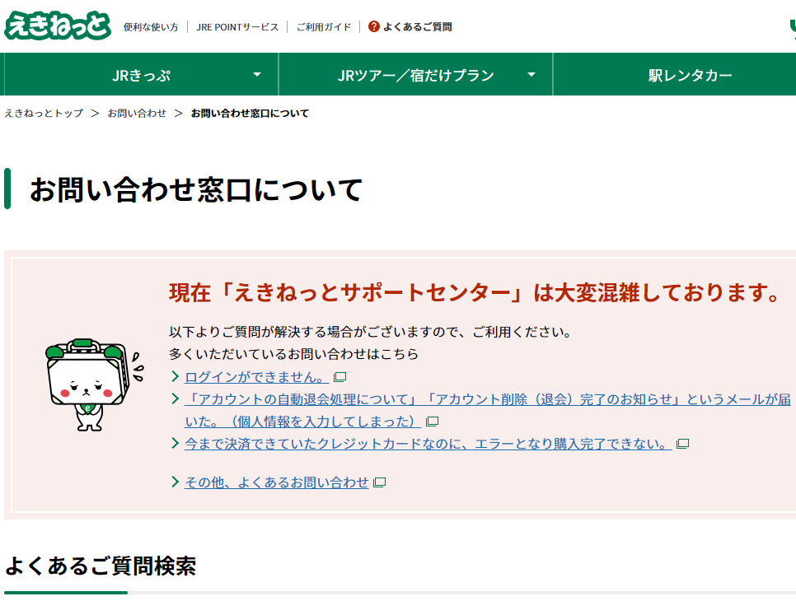Click the suitcase mascot illustration
Screen dimensions: 796x615
point(95,384)
